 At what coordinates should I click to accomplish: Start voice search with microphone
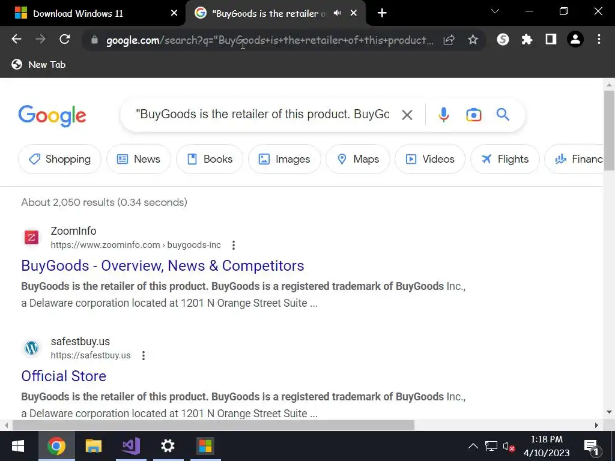point(444,115)
